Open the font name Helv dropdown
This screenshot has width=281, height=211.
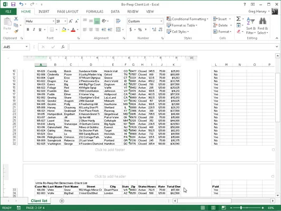53,21
